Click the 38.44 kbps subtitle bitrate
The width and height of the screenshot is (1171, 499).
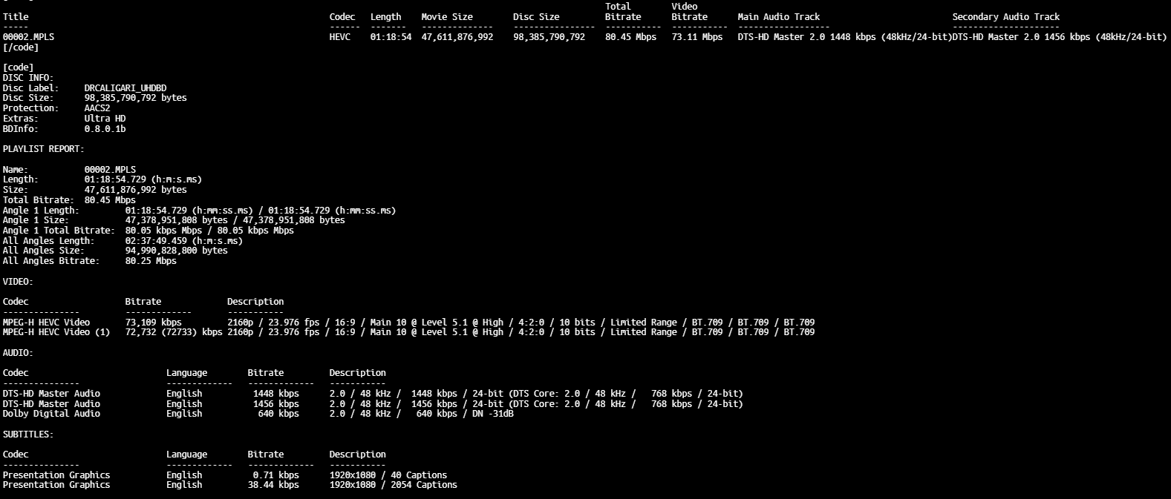coord(273,485)
